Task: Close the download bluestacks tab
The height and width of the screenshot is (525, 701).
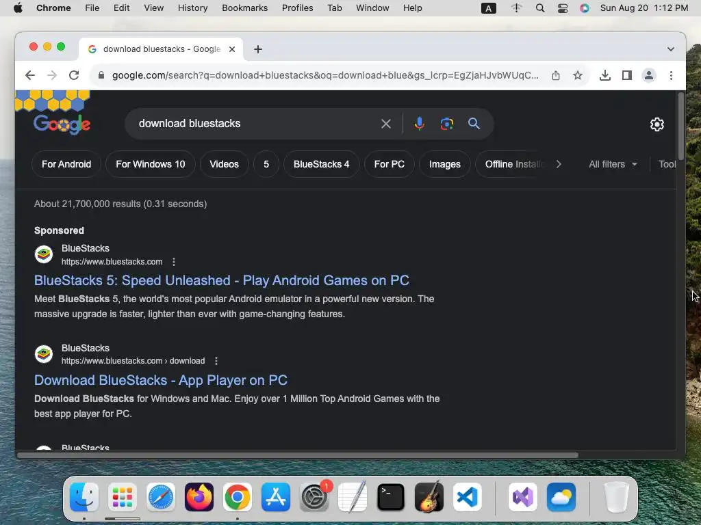Action: tap(232, 49)
